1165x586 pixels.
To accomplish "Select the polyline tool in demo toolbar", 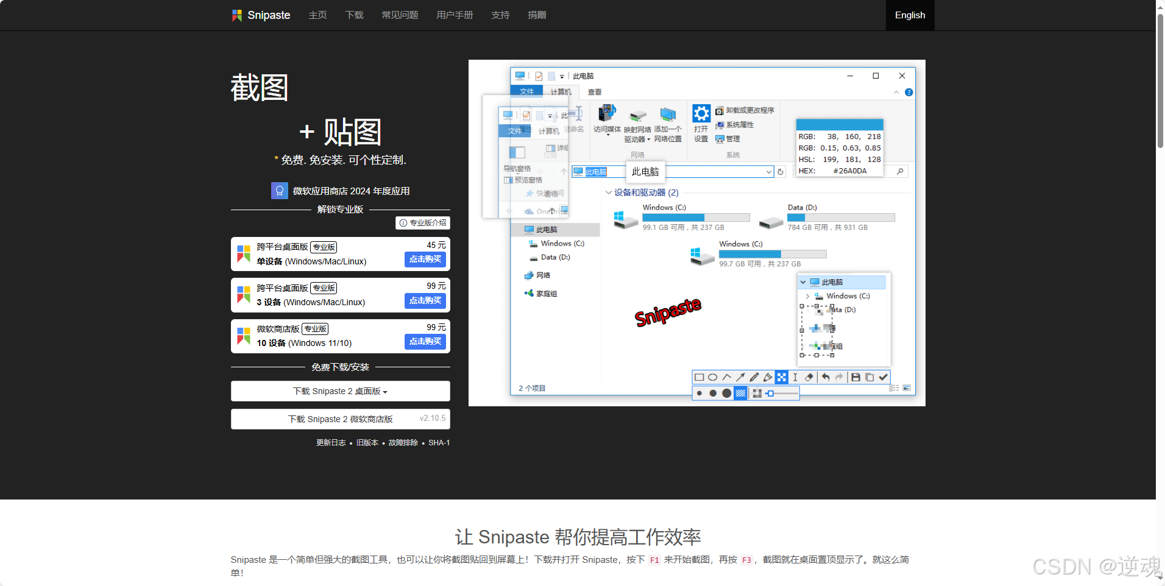I will point(726,377).
